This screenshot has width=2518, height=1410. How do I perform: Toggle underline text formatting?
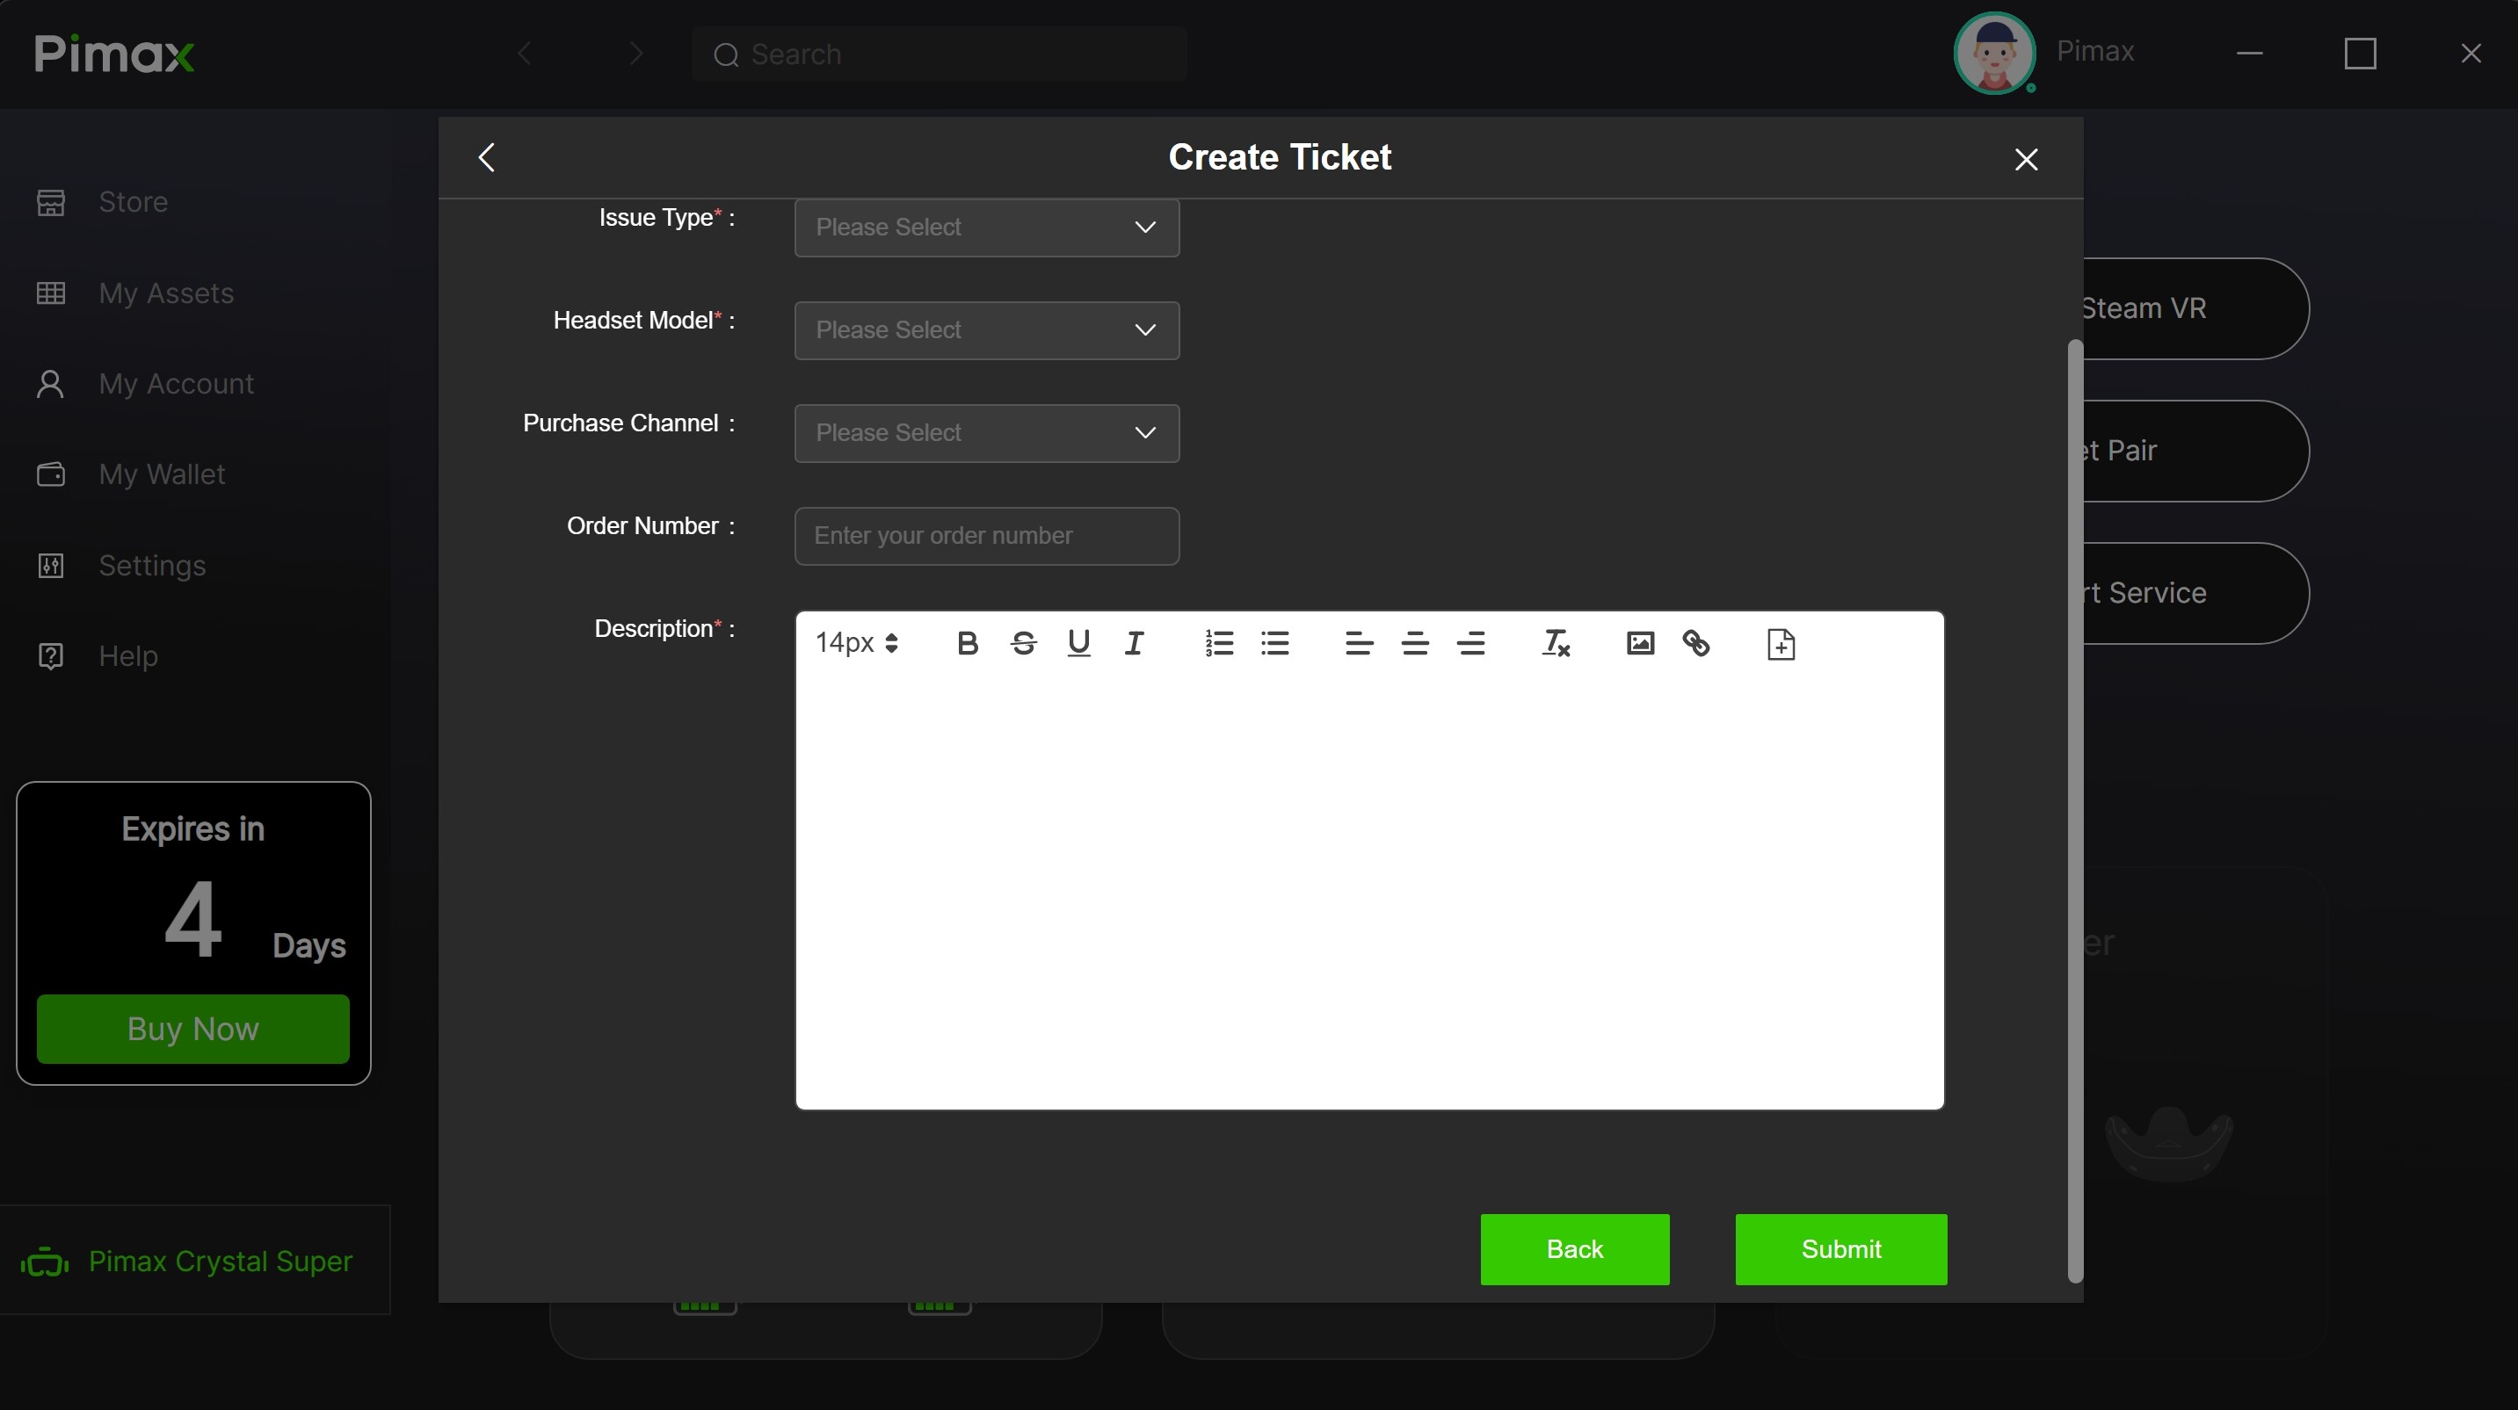1078,643
